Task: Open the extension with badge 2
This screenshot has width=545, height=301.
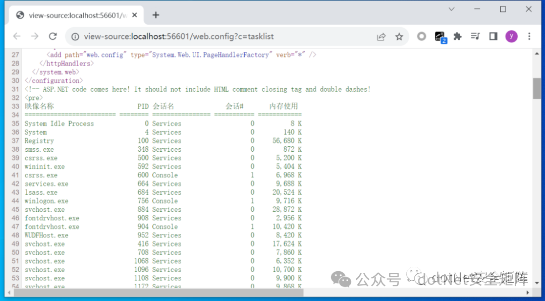Action: [x=440, y=37]
